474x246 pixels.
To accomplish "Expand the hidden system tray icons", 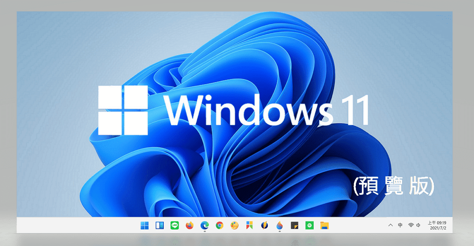I will click(x=391, y=225).
